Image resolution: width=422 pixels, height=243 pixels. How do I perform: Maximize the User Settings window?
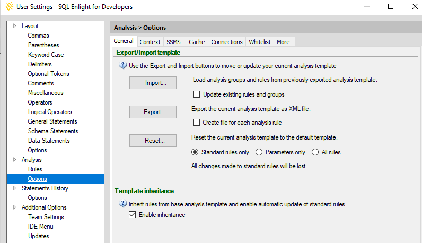click(391, 6)
